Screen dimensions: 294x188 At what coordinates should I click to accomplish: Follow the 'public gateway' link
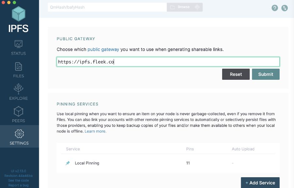(x=103, y=49)
